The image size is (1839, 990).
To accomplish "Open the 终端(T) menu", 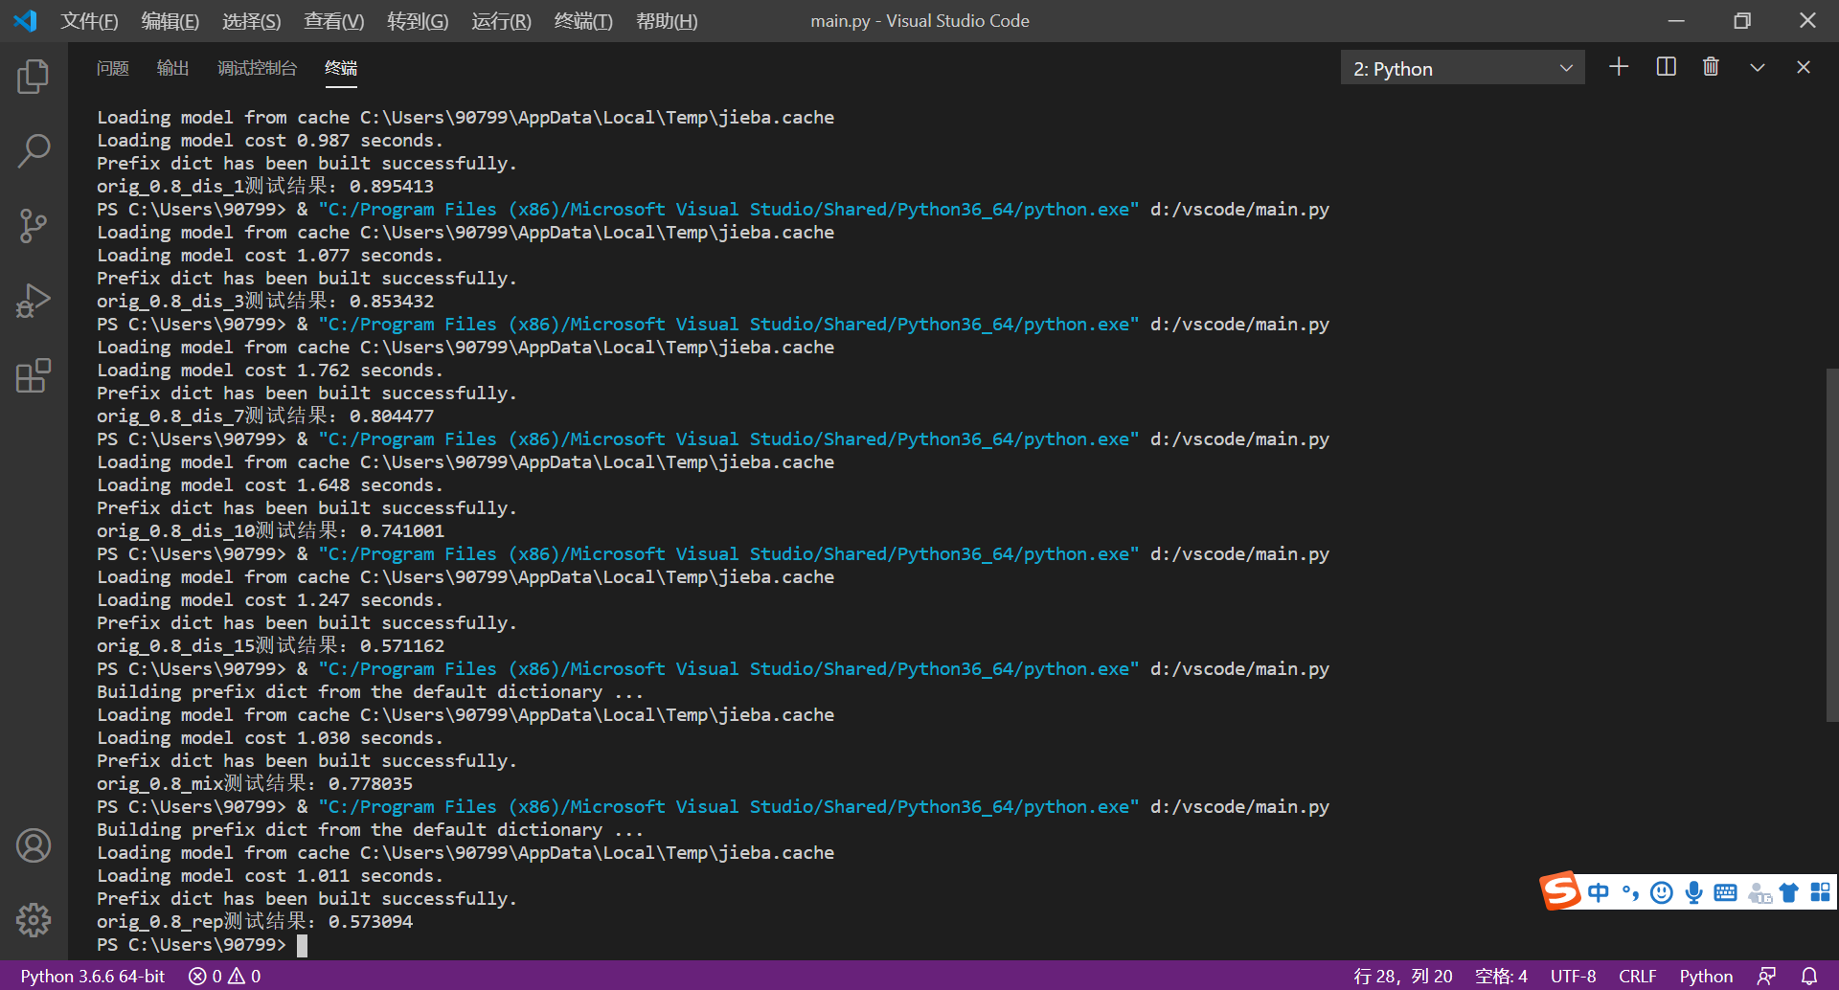I will (582, 21).
